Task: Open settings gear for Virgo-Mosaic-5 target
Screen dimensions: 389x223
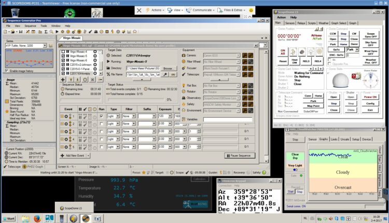Action: click(95, 56)
